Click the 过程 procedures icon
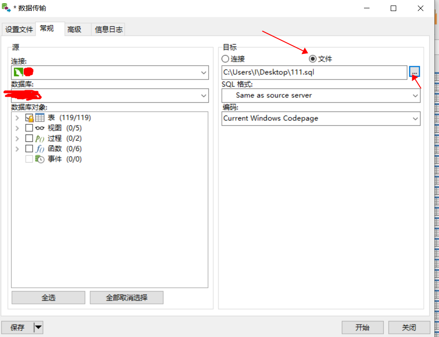Image resolution: width=439 pixels, height=337 pixels. (39, 138)
